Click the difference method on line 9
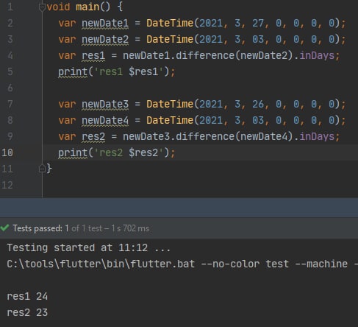358x327 pixels. 205,136
